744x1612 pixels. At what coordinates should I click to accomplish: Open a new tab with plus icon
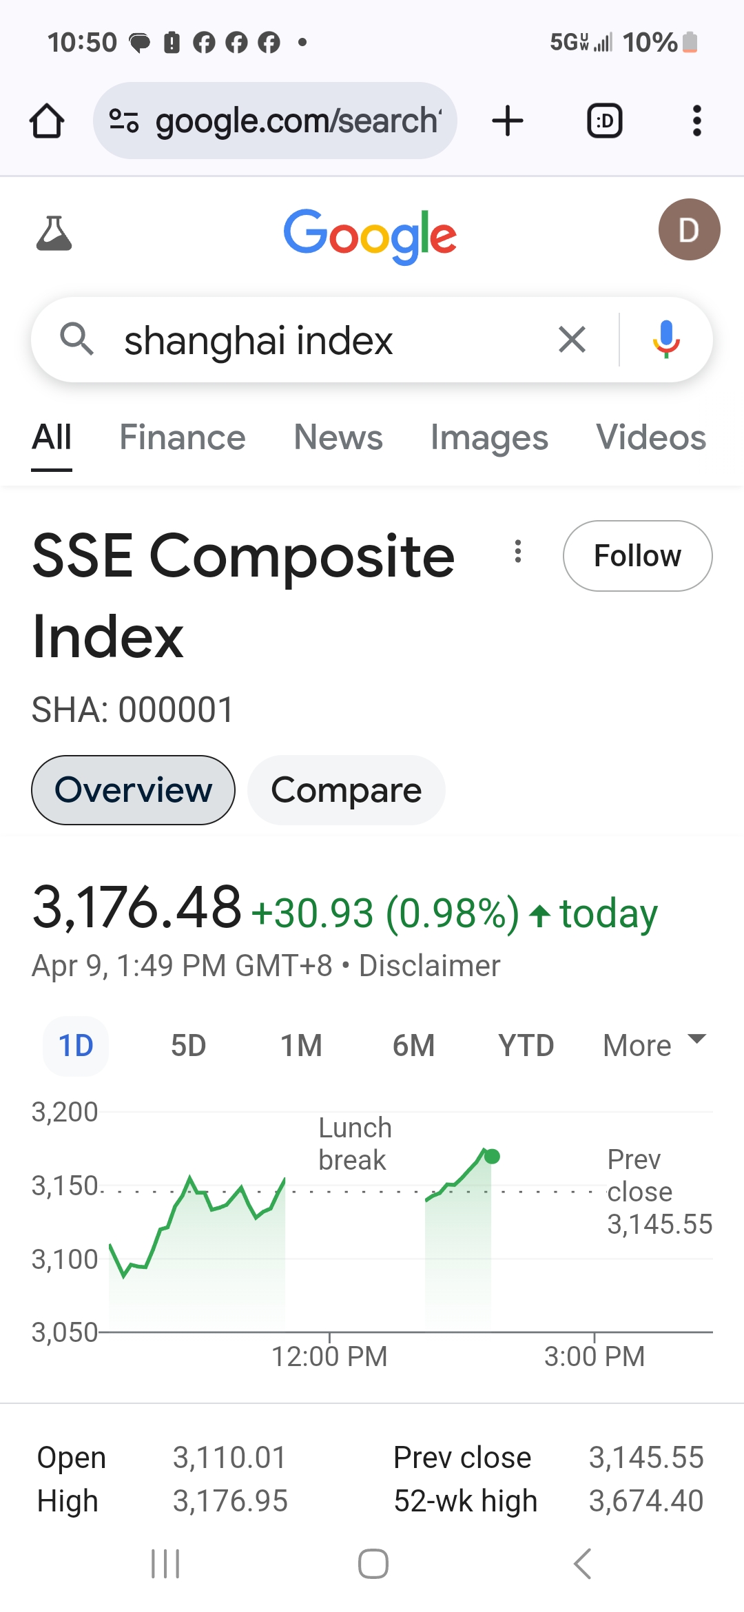(x=508, y=121)
